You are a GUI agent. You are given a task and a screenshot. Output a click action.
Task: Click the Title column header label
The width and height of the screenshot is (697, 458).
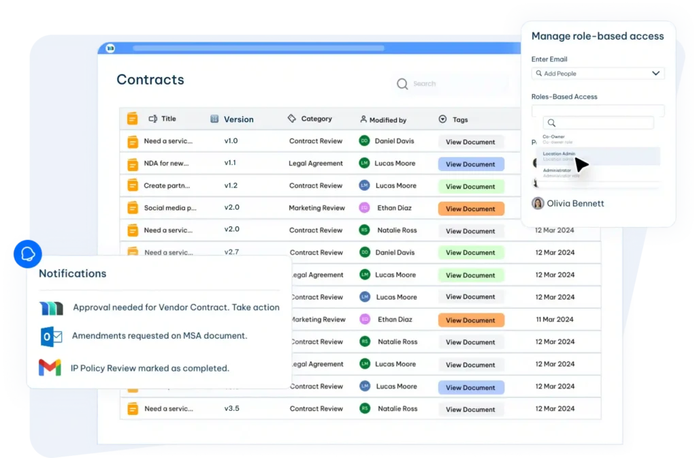point(169,119)
